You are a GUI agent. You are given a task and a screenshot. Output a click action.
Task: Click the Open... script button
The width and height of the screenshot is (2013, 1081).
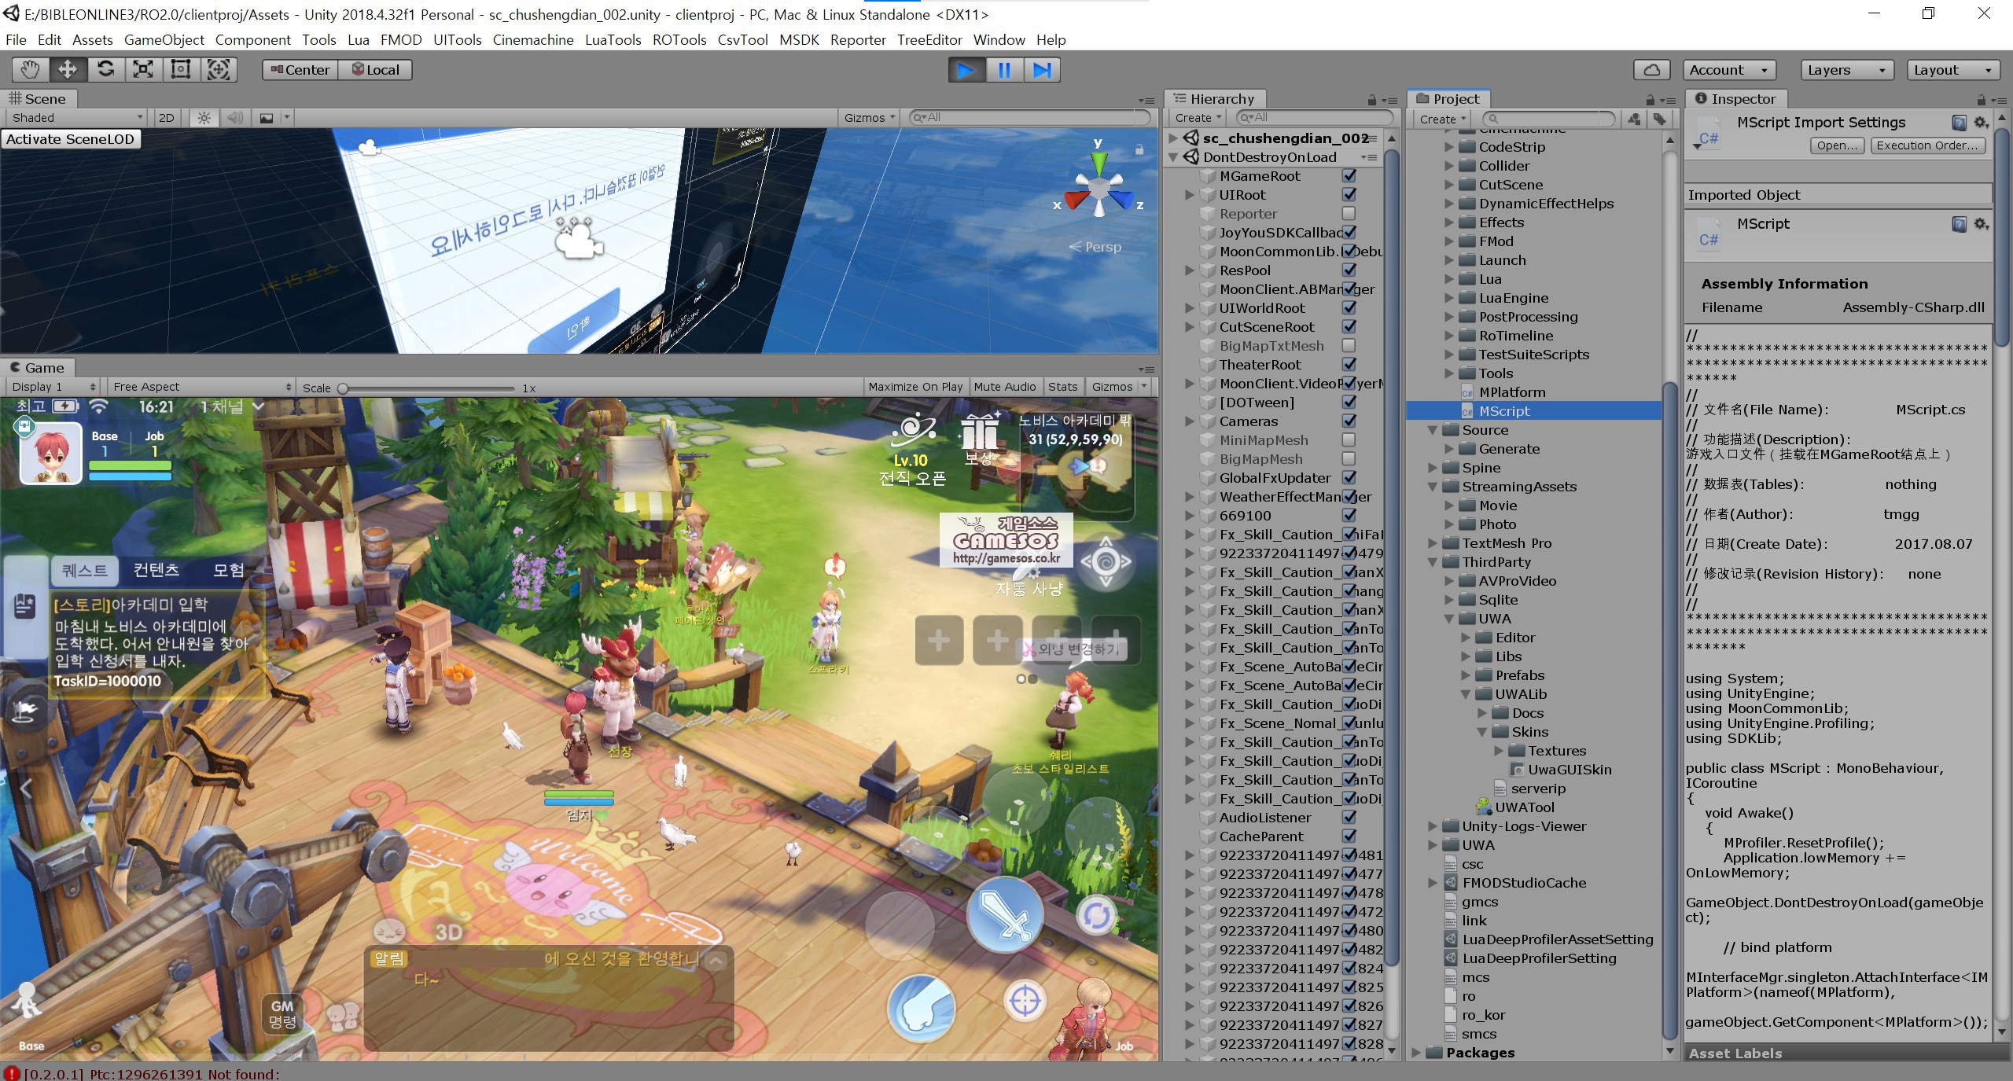(1837, 145)
